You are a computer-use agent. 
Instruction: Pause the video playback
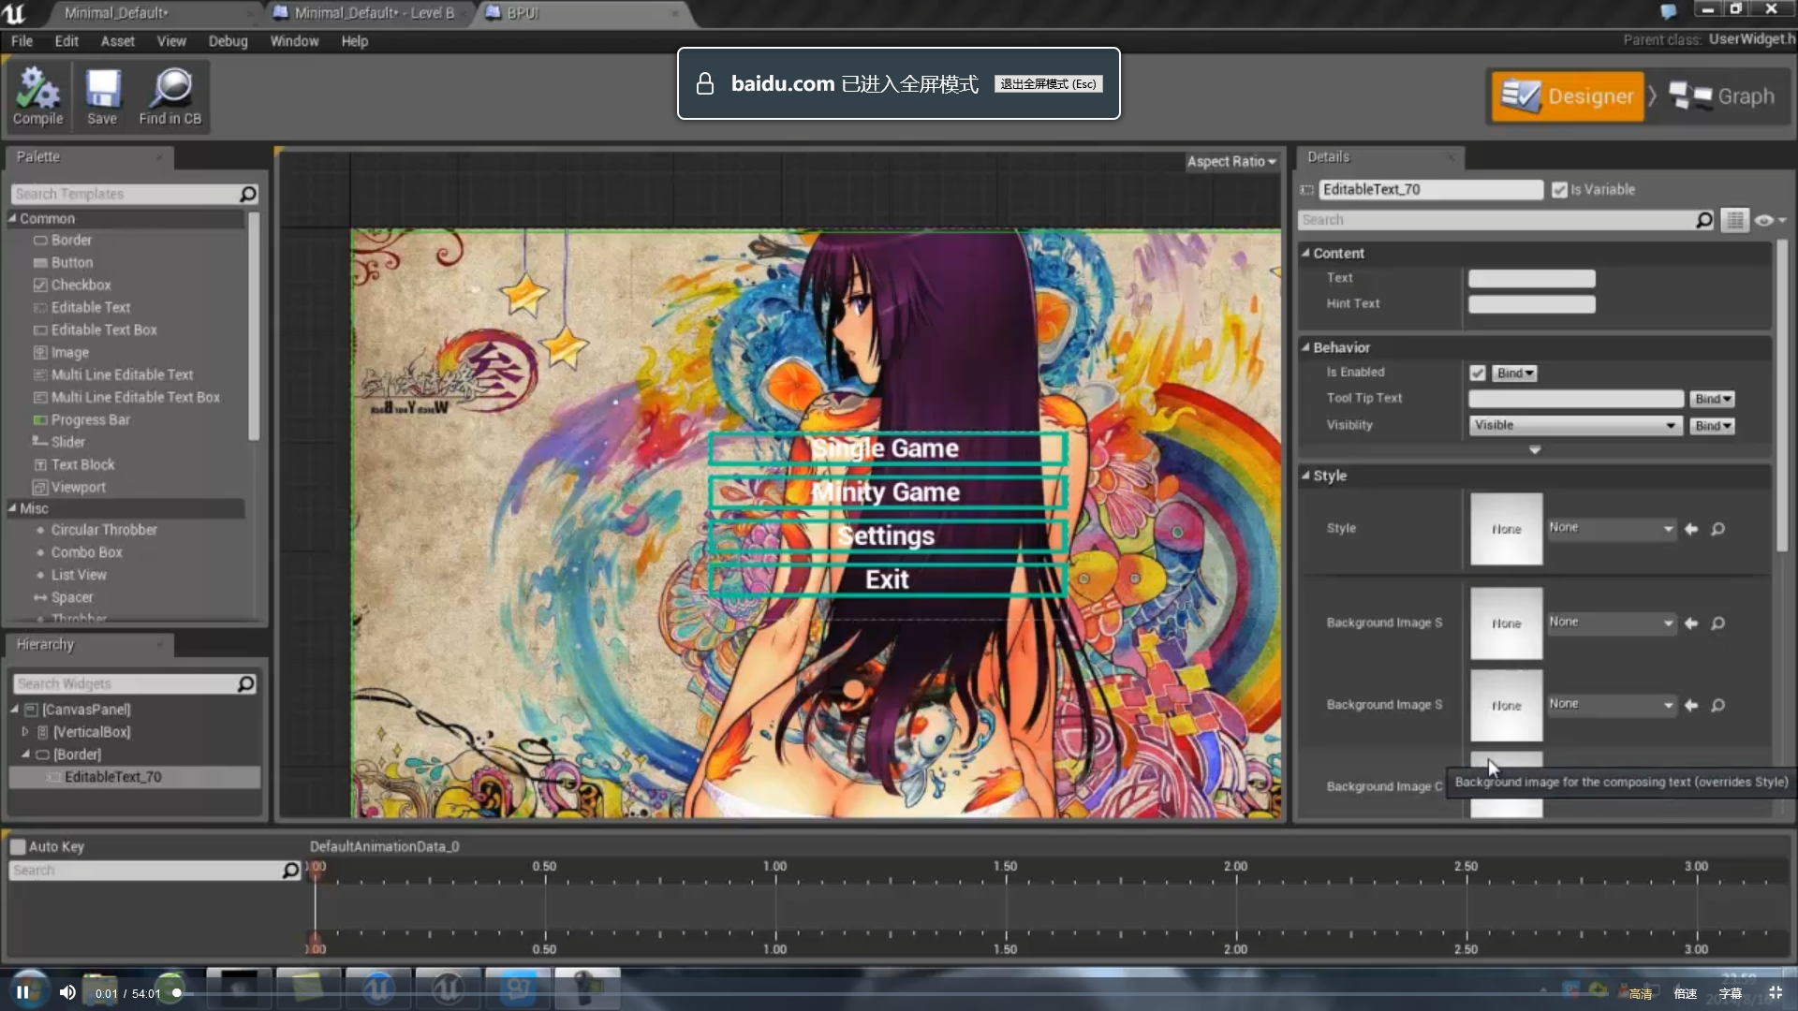[22, 993]
